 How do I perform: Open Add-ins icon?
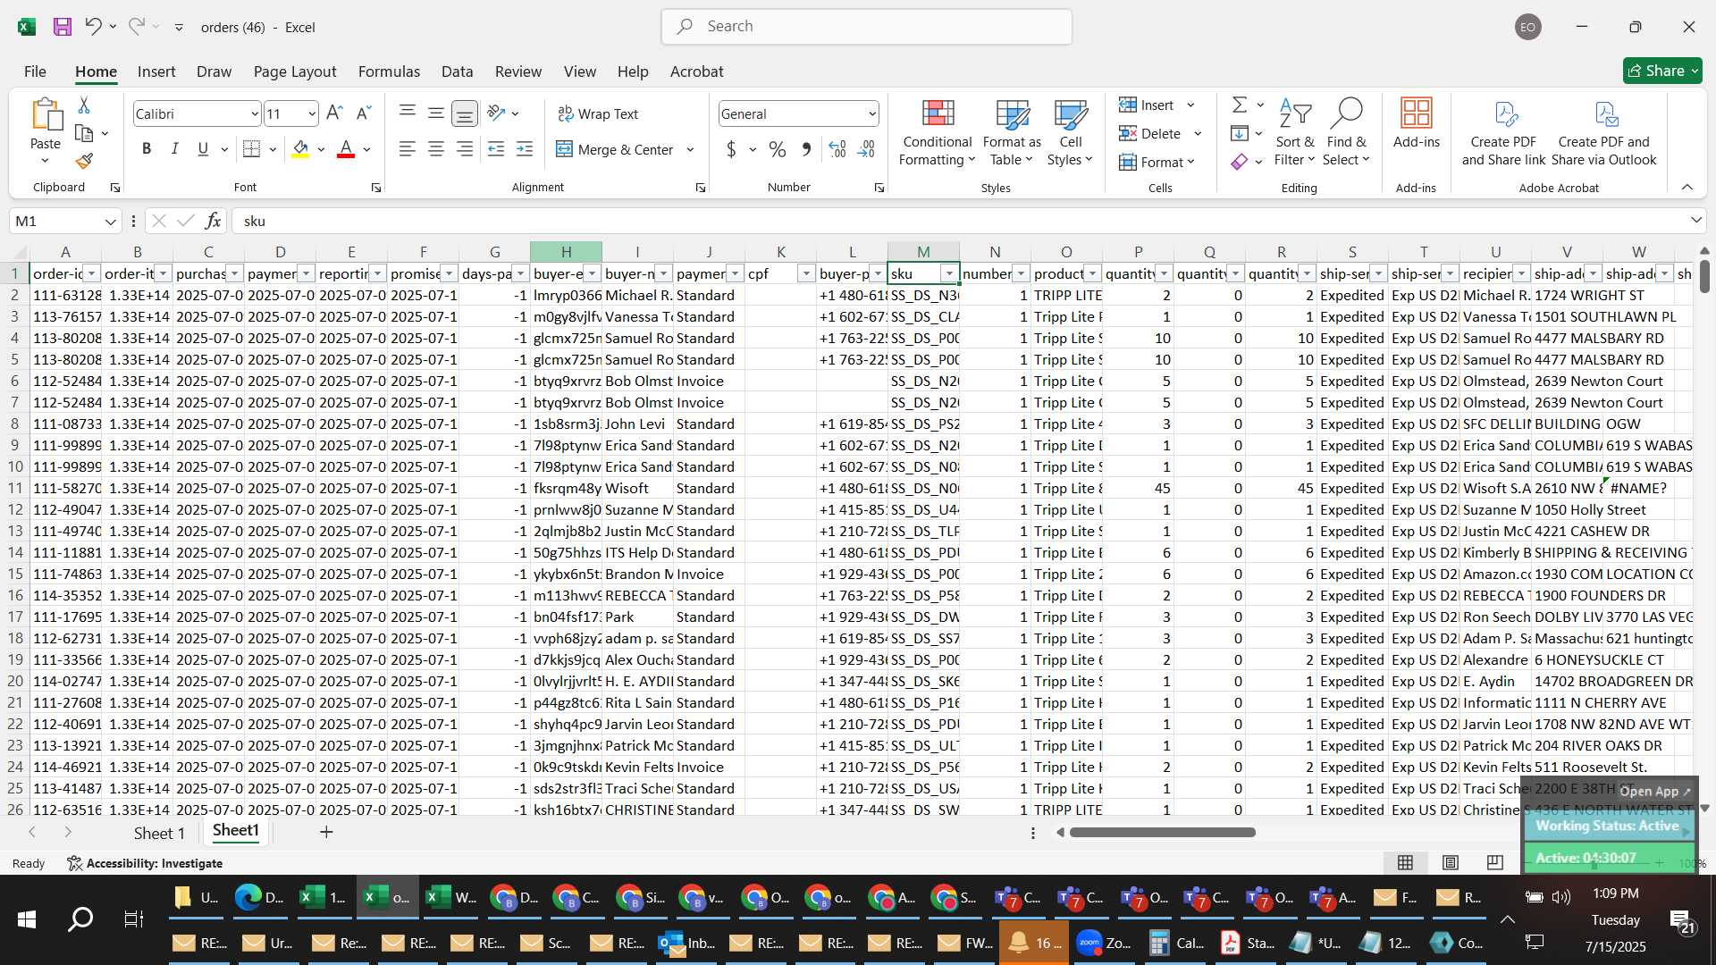pos(1417,123)
